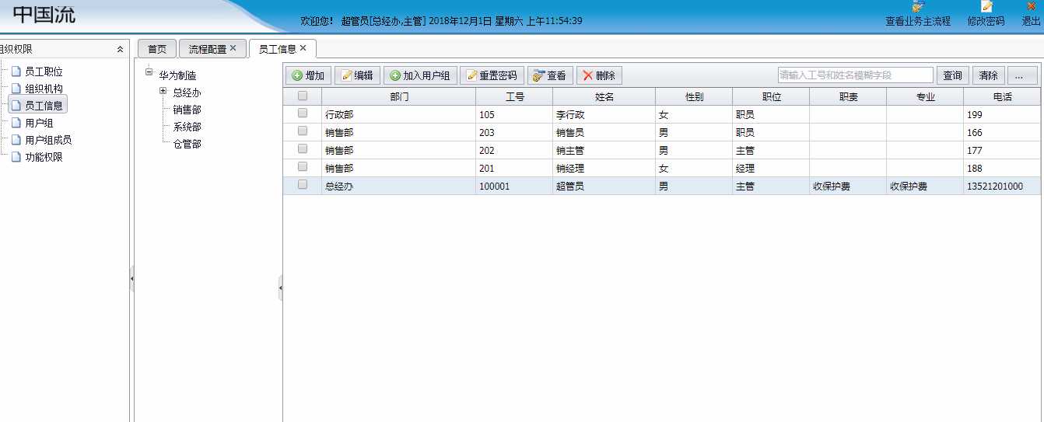Click the 删除 (Delete) red X button

point(599,75)
